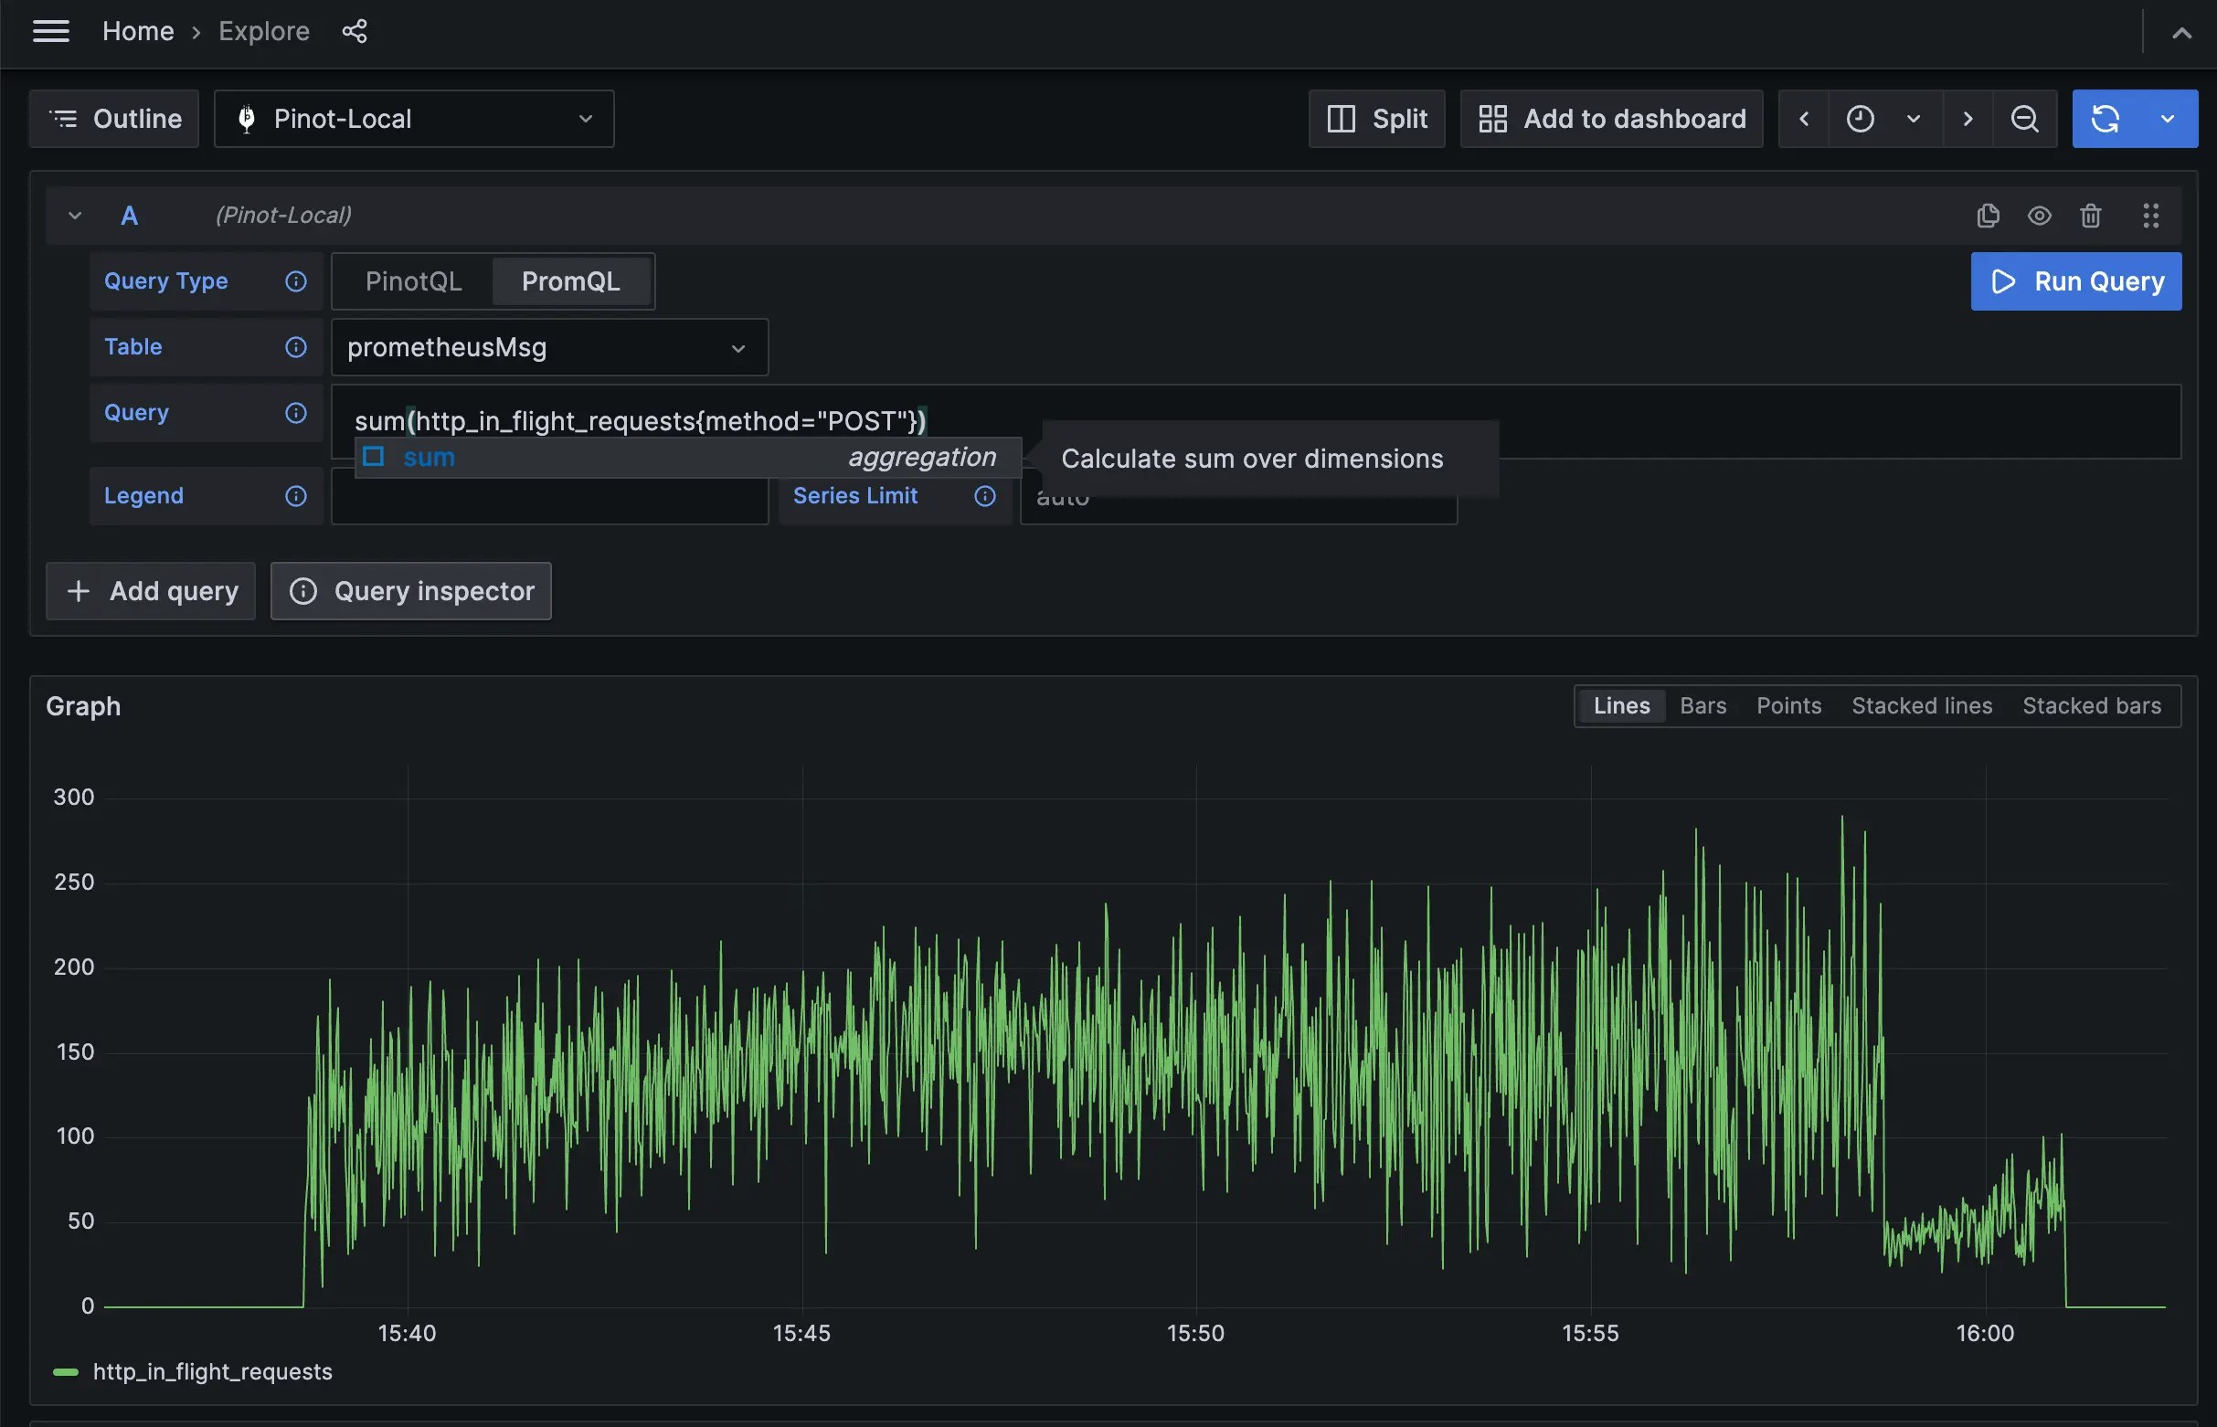Image resolution: width=2217 pixels, height=1427 pixels.
Task: Open the navigation hamburger menu
Action: (51, 30)
